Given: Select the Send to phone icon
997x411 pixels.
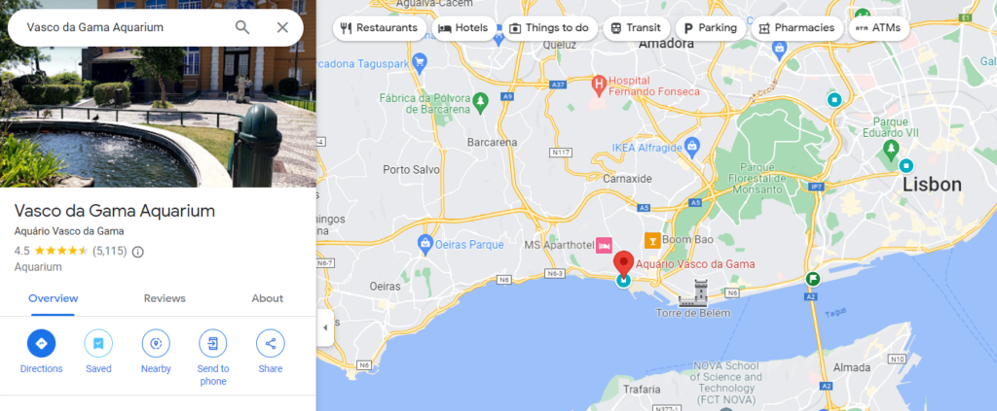Looking at the screenshot, I should [213, 343].
